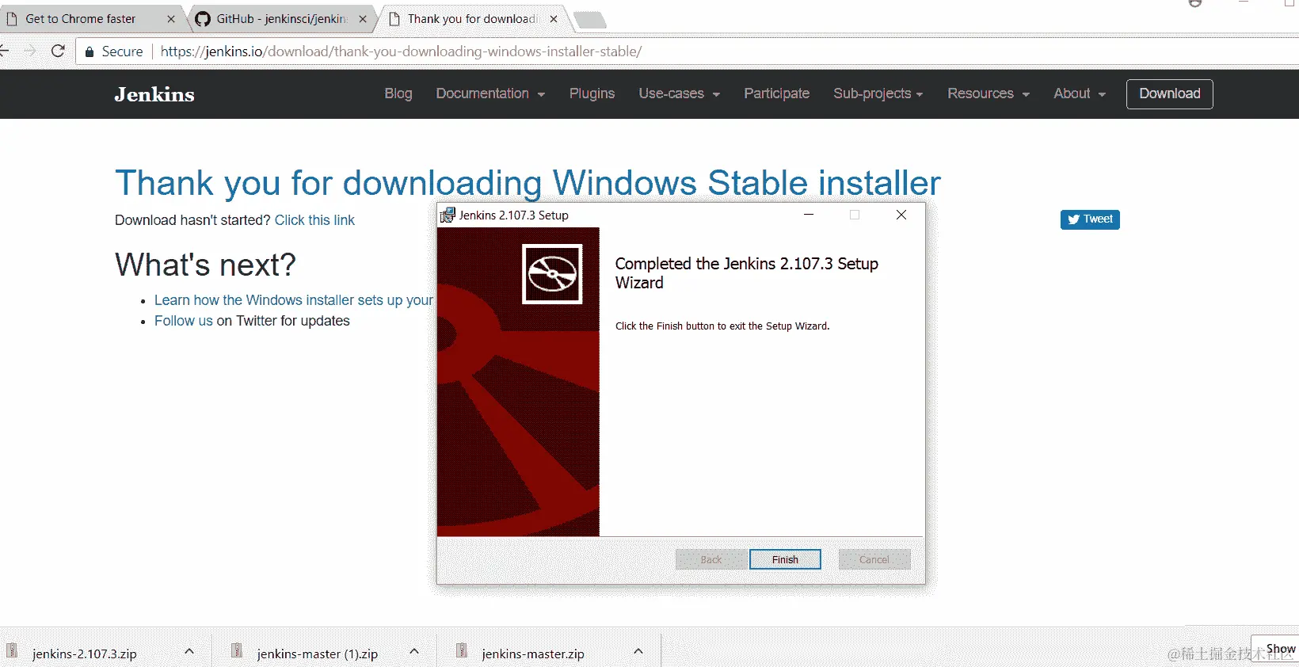Minimize the Jenkins Setup window
Screen dimensions: 1299x667
tap(809, 215)
